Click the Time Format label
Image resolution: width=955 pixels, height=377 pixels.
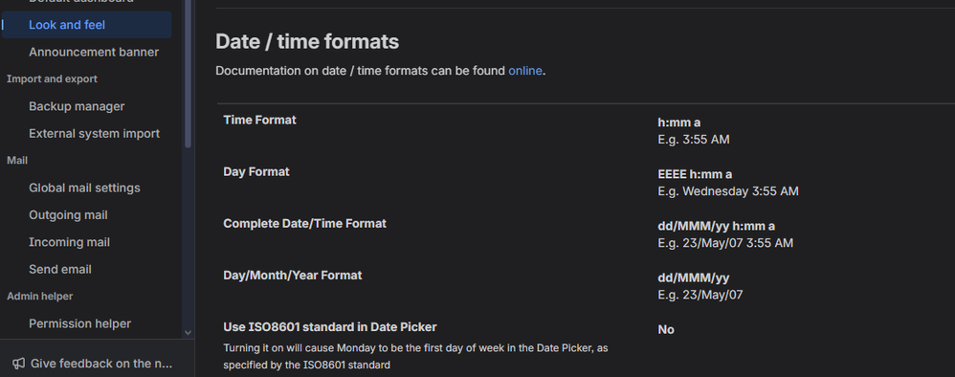pyautogui.click(x=259, y=120)
